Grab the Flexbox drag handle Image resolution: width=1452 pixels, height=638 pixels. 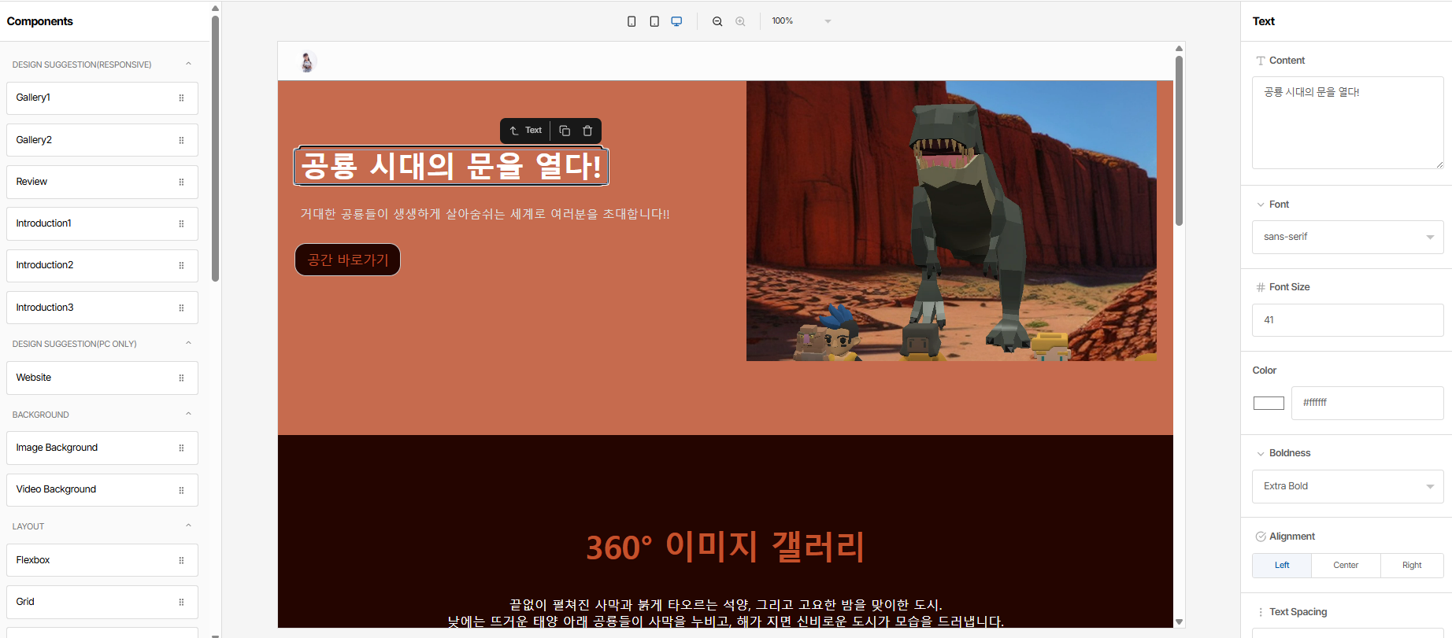[x=181, y=560]
